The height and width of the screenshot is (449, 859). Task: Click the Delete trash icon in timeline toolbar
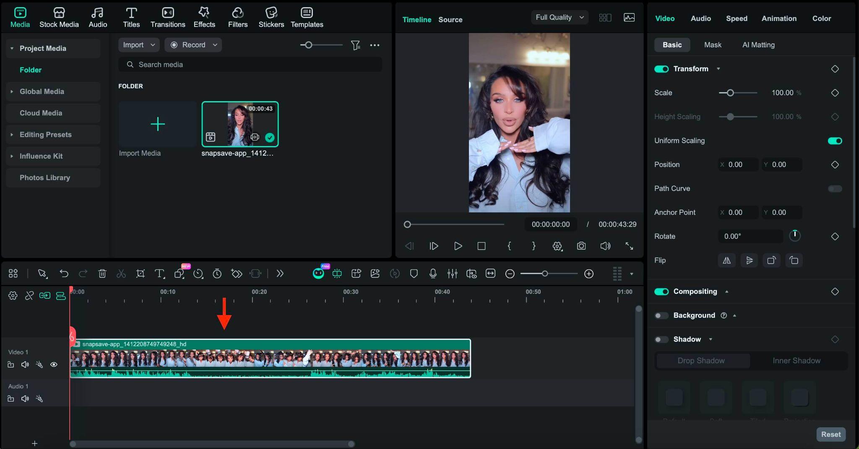[x=102, y=274]
